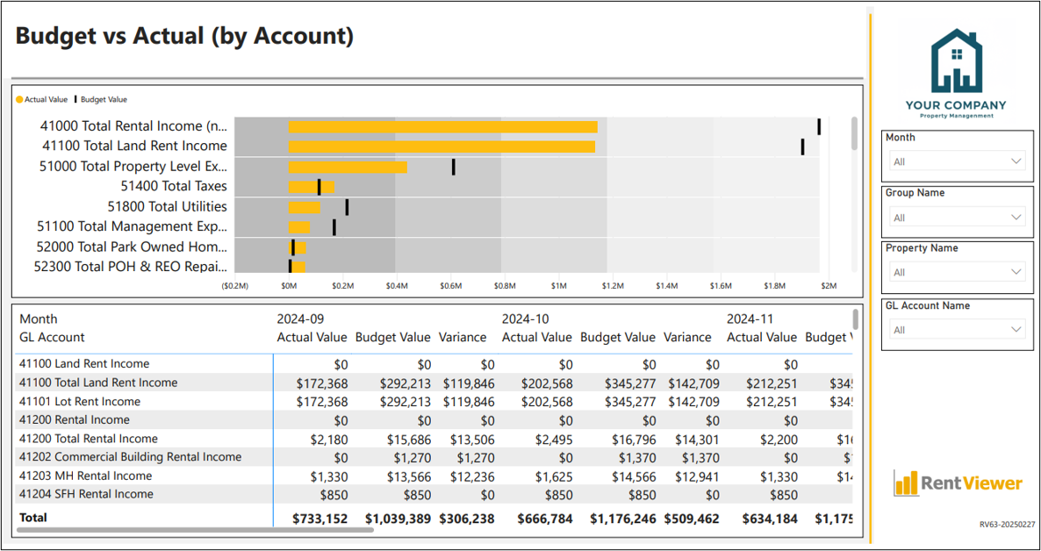The image size is (1041, 551).
Task: Click Variance header under 2024-09
Action: click(x=463, y=337)
